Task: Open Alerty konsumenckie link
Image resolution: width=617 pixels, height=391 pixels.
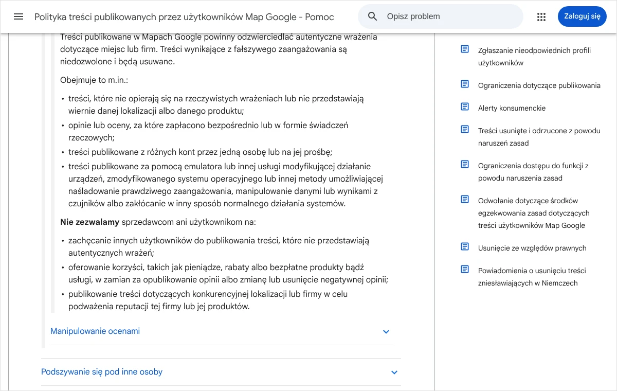Action: 512,108
